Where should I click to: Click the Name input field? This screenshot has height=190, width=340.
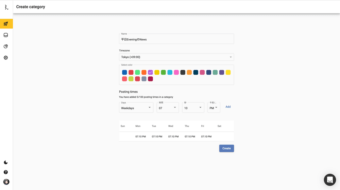[x=176, y=39]
